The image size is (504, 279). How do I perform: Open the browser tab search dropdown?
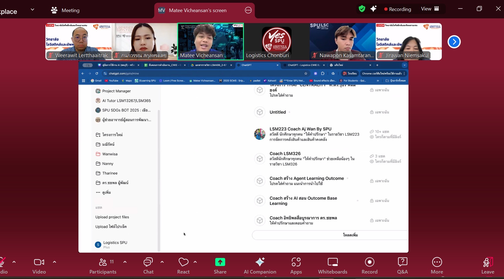pyautogui.click(x=404, y=65)
